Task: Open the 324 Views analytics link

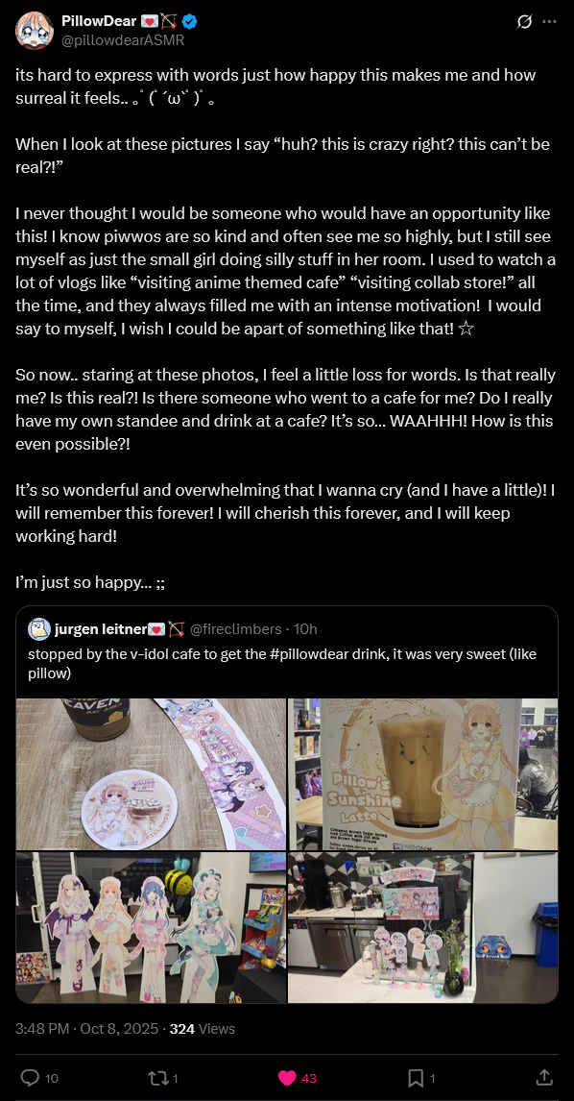Action: click(x=203, y=1029)
